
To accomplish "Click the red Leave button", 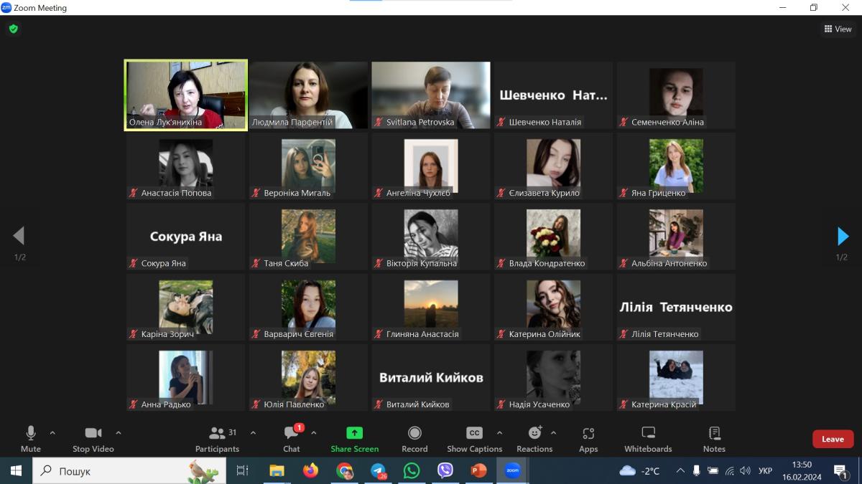I will (833, 439).
